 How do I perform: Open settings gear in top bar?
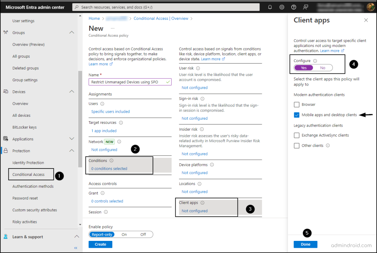282,7
